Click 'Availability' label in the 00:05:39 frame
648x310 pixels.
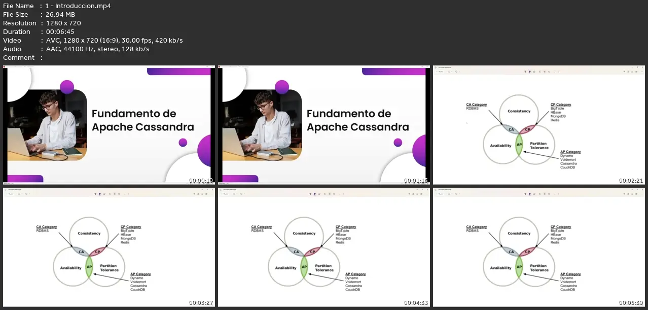pyautogui.click(x=500, y=268)
